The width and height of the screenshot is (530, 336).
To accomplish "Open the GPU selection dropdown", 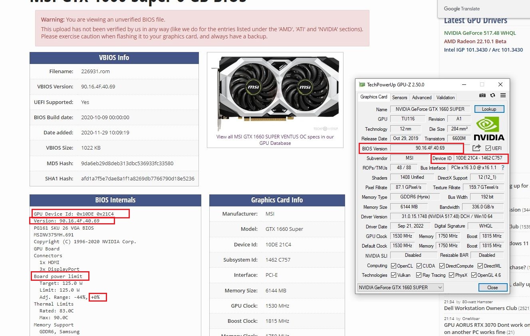I will (400, 287).
